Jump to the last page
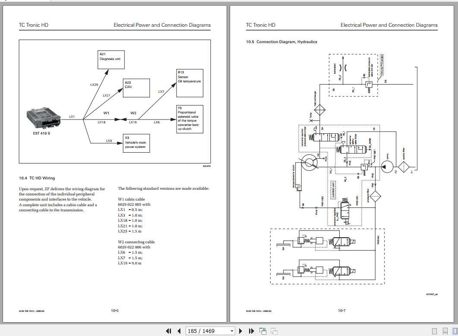 251,331
